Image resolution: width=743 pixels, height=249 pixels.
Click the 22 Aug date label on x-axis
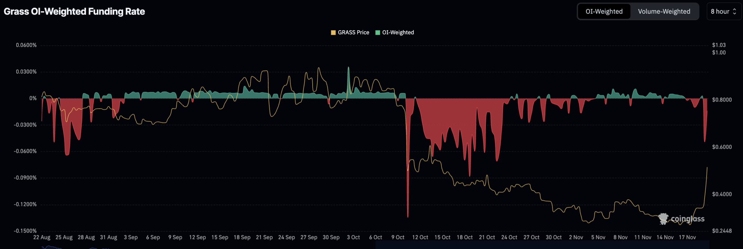[42, 237]
